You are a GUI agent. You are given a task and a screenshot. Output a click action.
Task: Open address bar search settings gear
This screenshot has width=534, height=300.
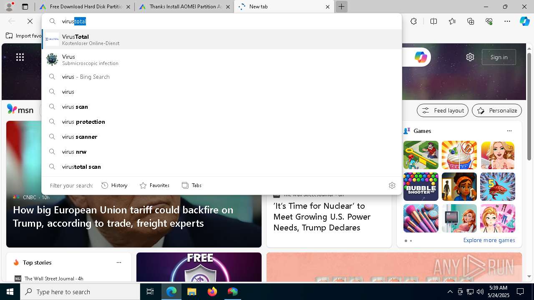(392, 185)
